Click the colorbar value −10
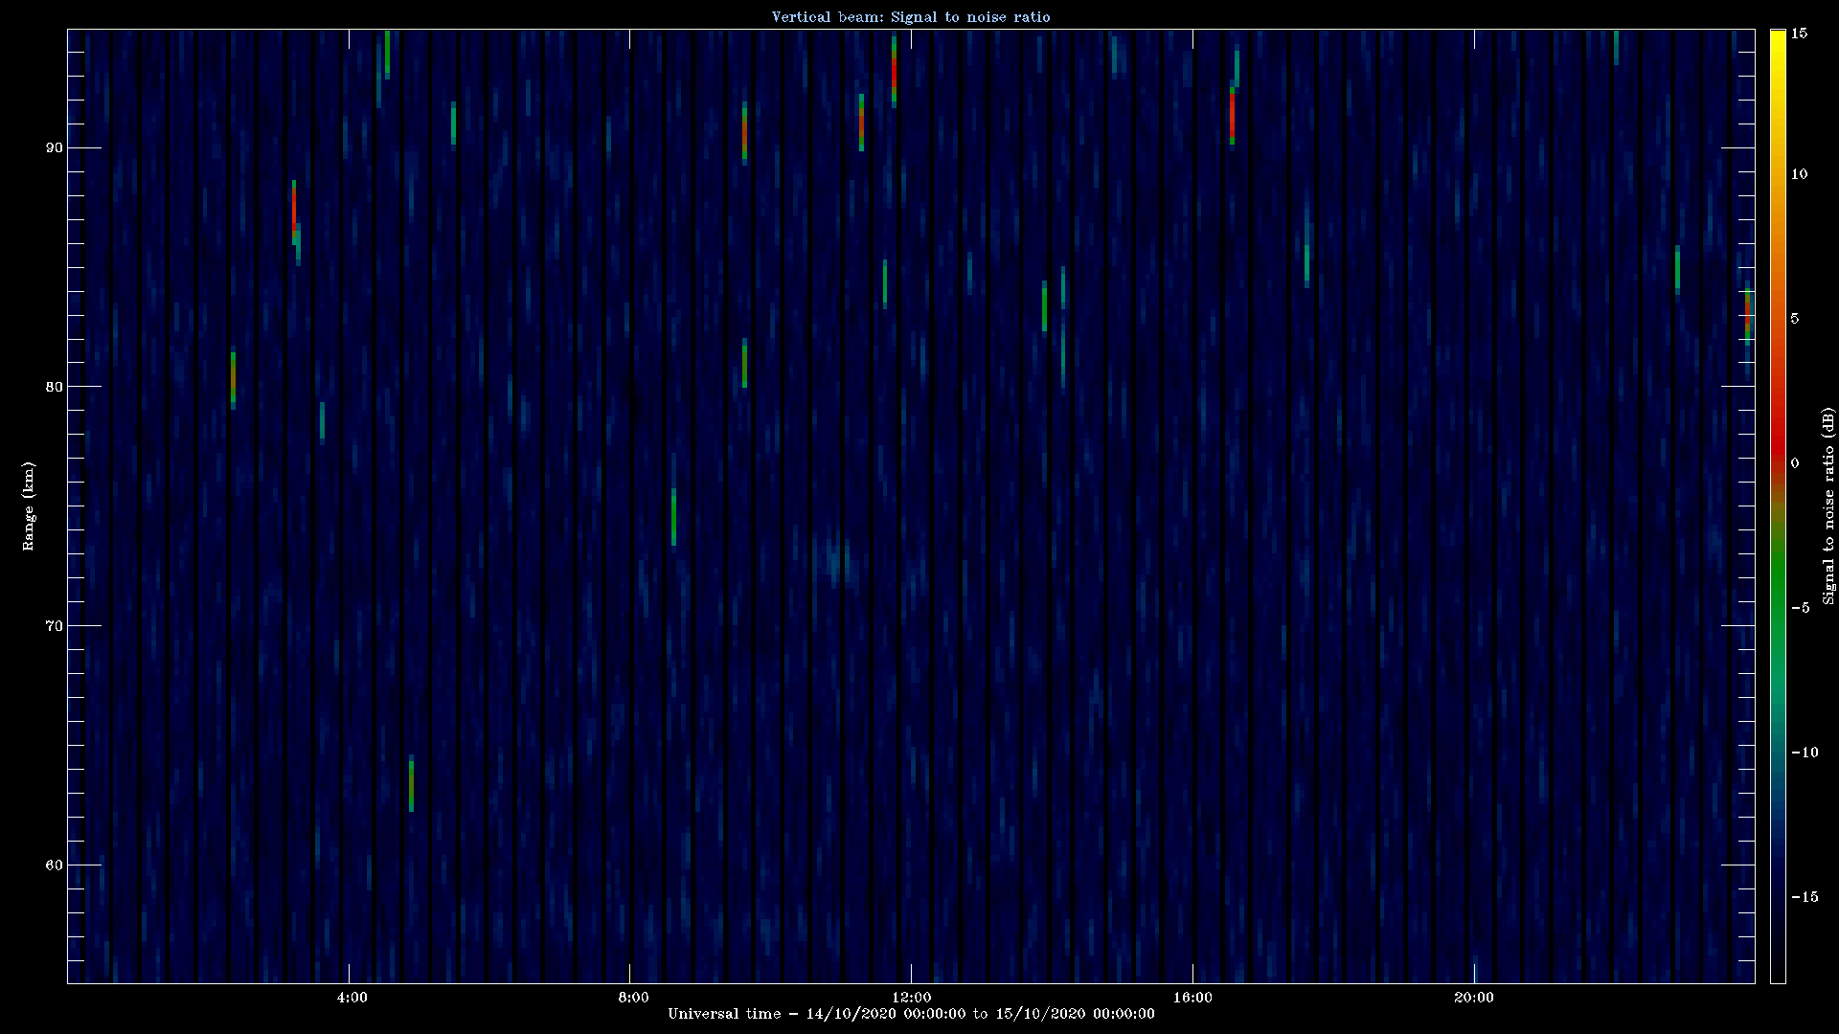 coord(1804,753)
